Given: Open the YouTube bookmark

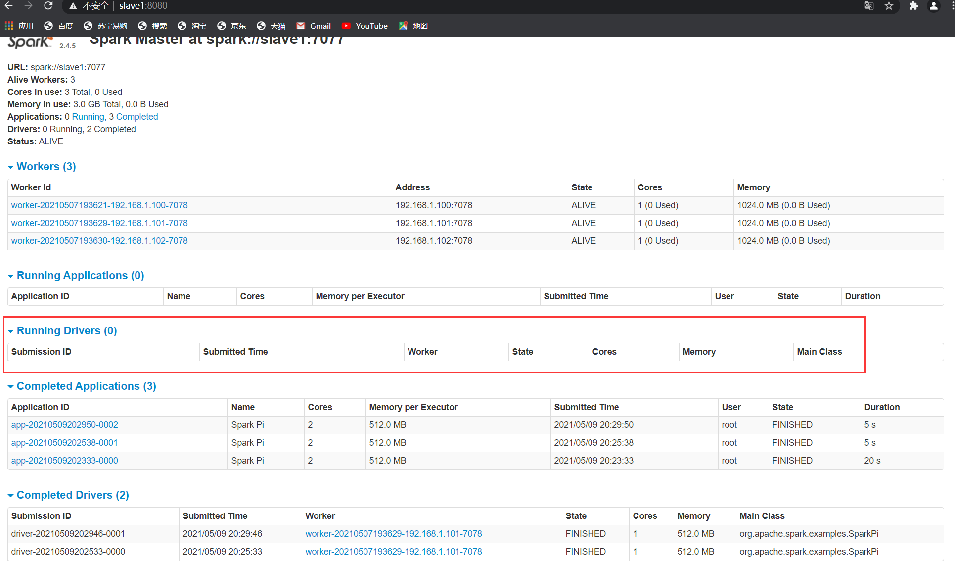Looking at the screenshot, I should tap(364, 26).
